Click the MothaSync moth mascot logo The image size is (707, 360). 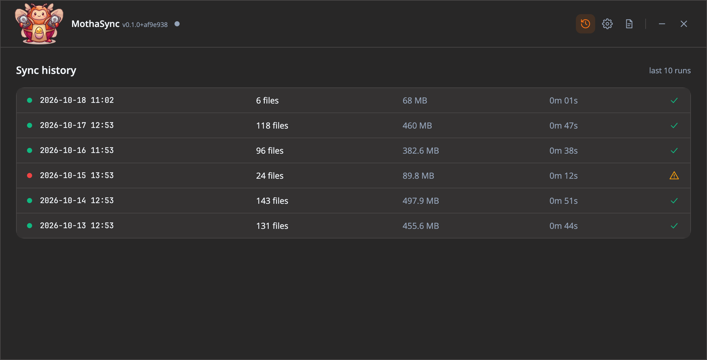[x=39, y=24]
